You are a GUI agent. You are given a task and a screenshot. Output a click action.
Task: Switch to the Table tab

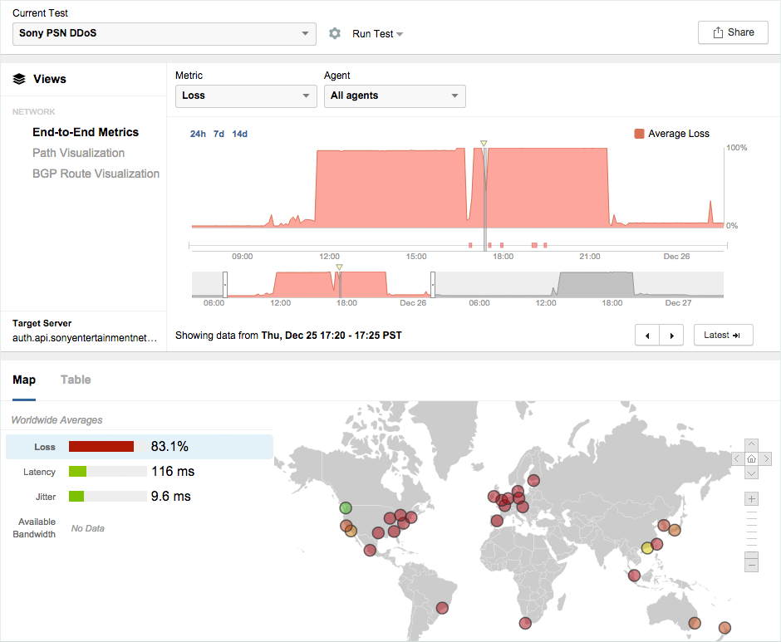tap(76, 380)
